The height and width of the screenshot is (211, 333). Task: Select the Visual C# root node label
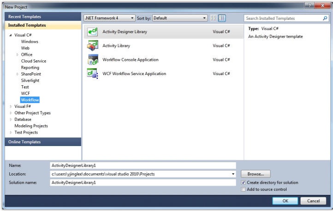(23, 35)
